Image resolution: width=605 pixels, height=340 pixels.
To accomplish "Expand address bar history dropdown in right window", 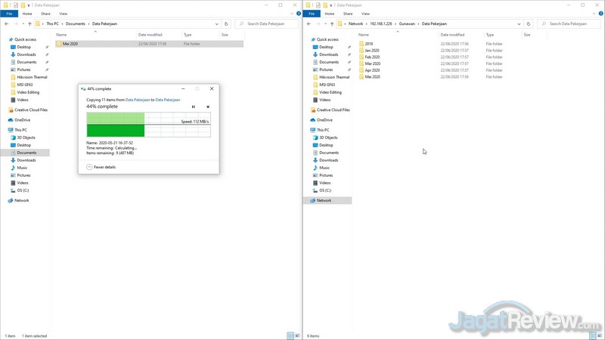I will point(519,23).
